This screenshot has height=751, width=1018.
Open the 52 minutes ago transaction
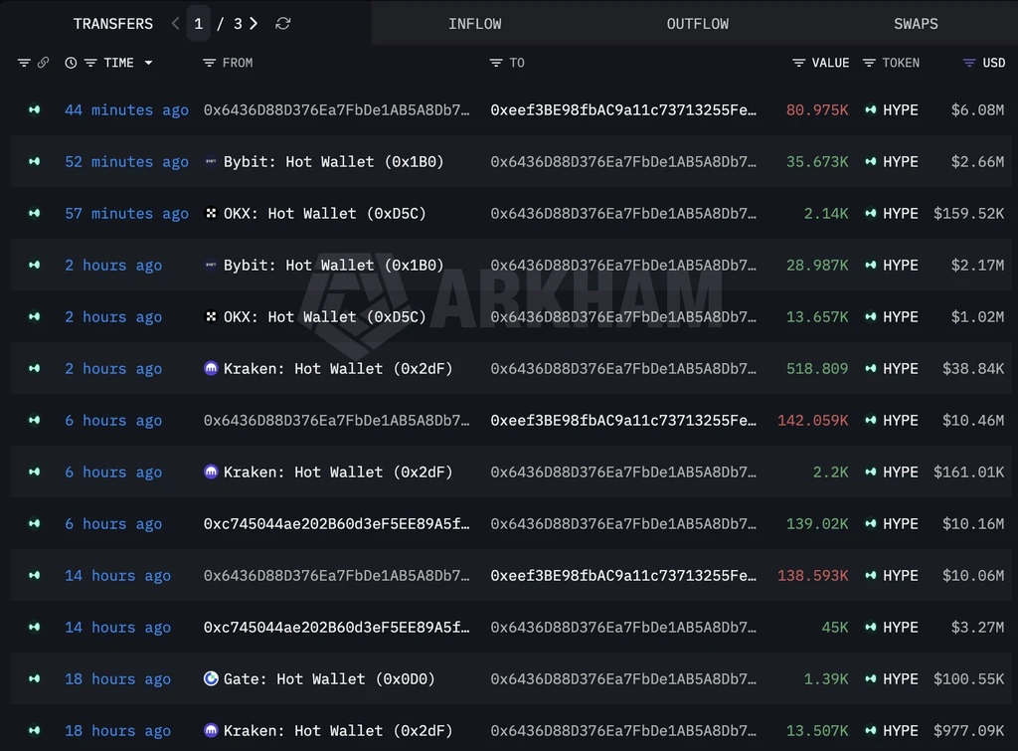point(126,162)
